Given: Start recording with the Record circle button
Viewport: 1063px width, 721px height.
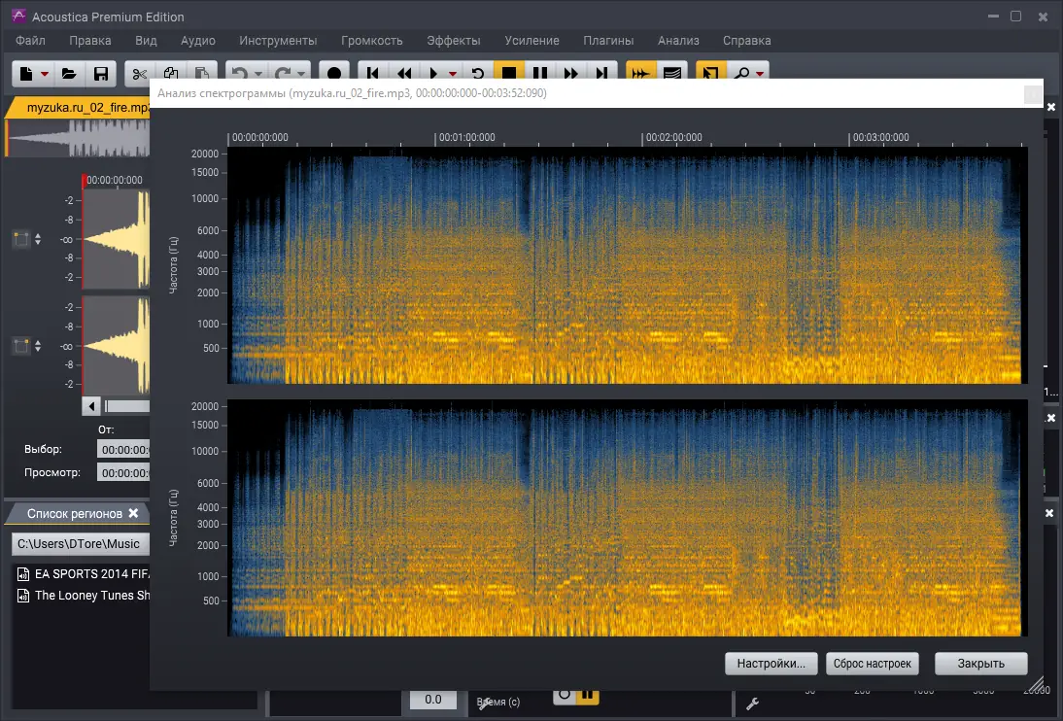Looking at the screenshot, I should coord(334,73).
